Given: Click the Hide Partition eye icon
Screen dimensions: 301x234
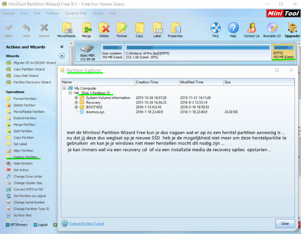Looking at the screenshot, I should coord(9,163).
